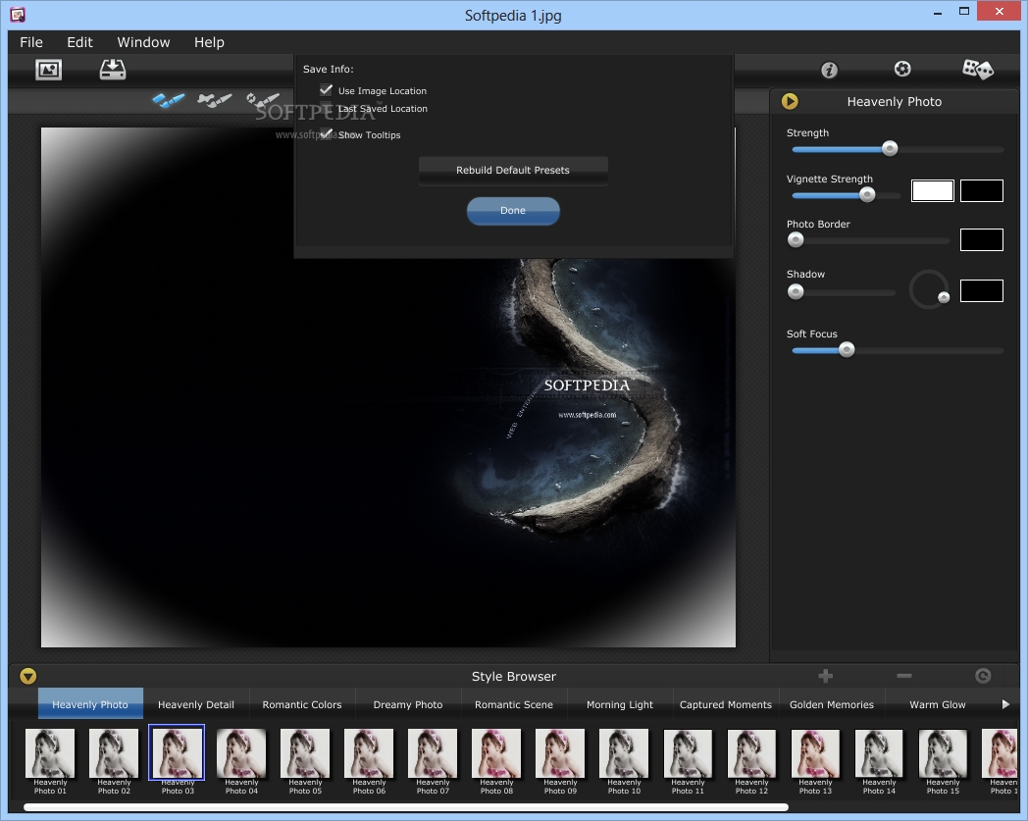Click the save image drive icon

pyautogui.click(x=113, y=70)
